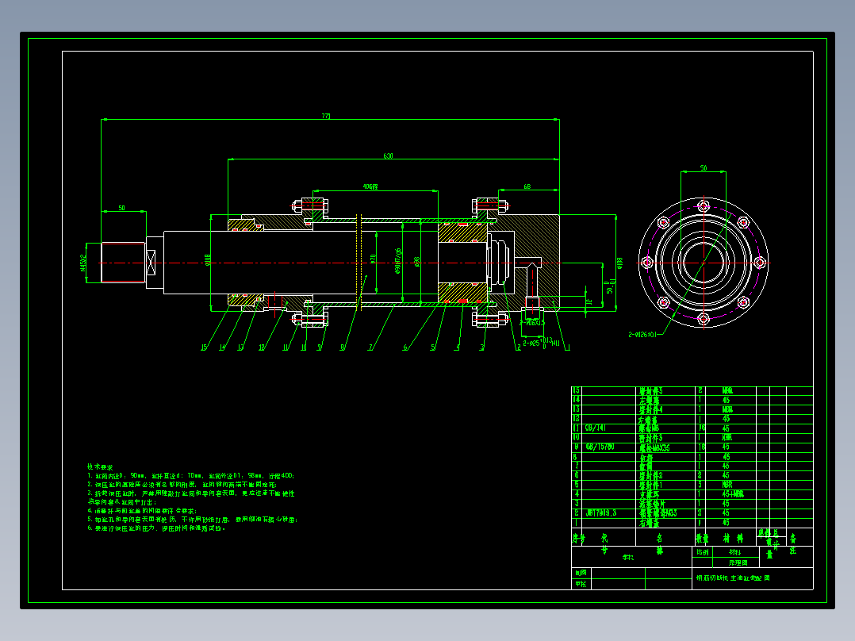Select NBR material cell in row 5
Viewport: 855px width, 641px height.
tap(727, 485)
